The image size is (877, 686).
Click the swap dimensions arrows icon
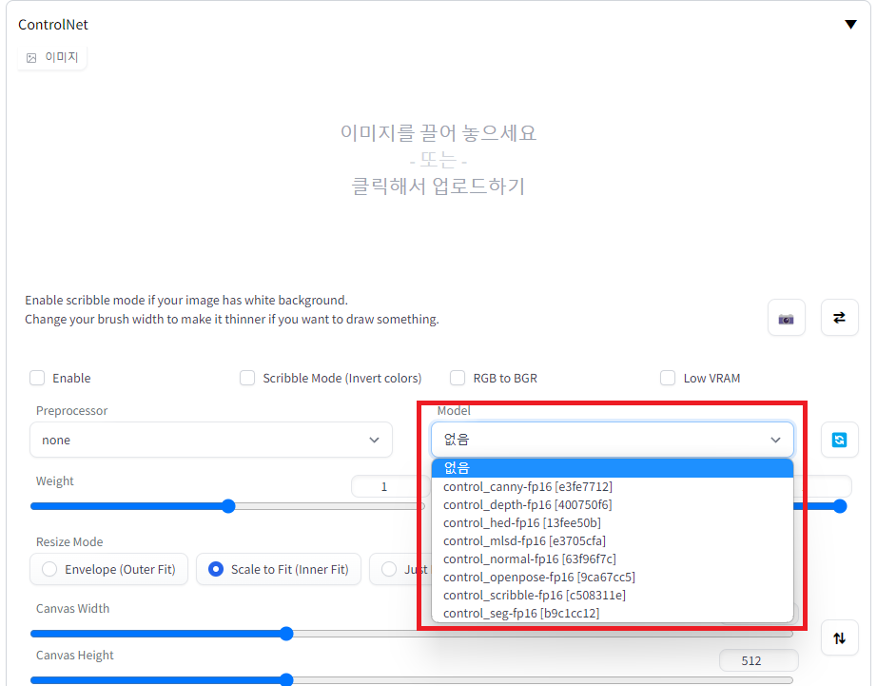point(840,637)
